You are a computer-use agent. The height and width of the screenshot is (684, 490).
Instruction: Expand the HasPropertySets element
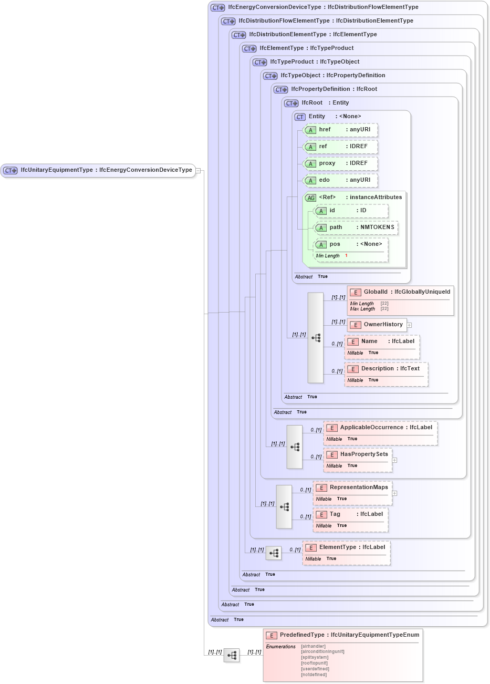(x=394, y=459)
